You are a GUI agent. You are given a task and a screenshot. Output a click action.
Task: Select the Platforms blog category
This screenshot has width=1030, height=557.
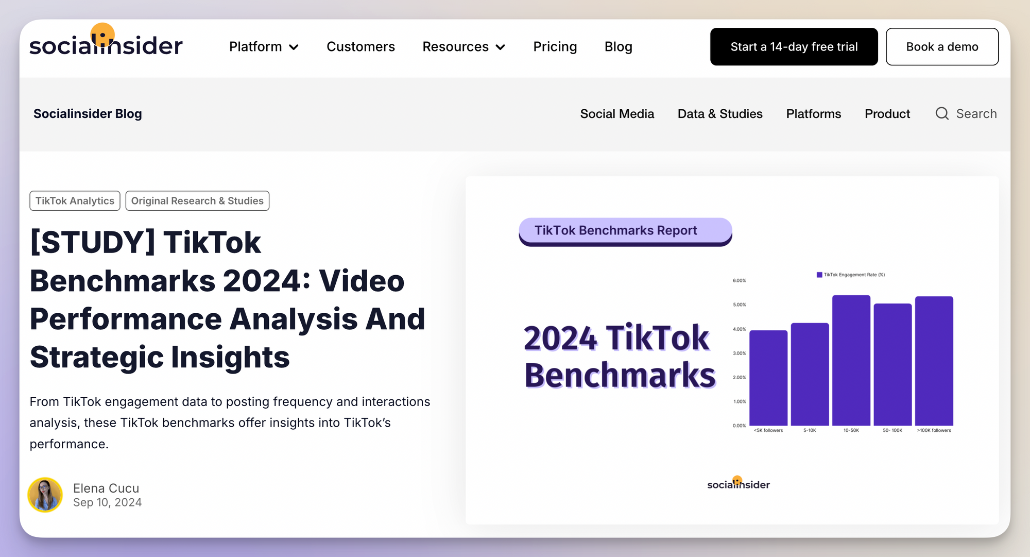point(813,113)
